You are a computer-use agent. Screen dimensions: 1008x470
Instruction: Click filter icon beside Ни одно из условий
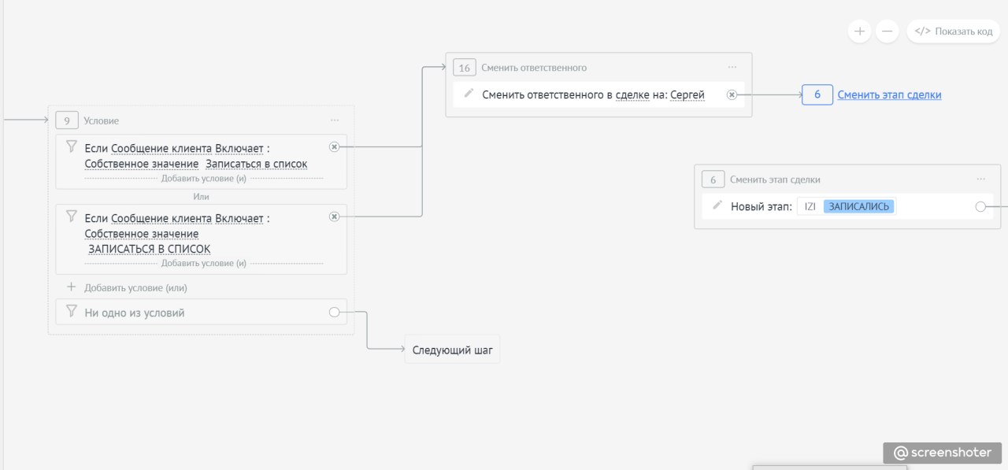pyautogui.click(x=71, y=311)
